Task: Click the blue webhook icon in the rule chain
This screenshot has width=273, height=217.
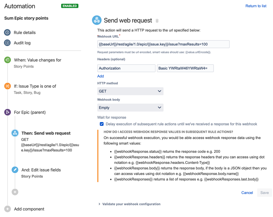Action: pyautogui.click(x=15, y=133)
